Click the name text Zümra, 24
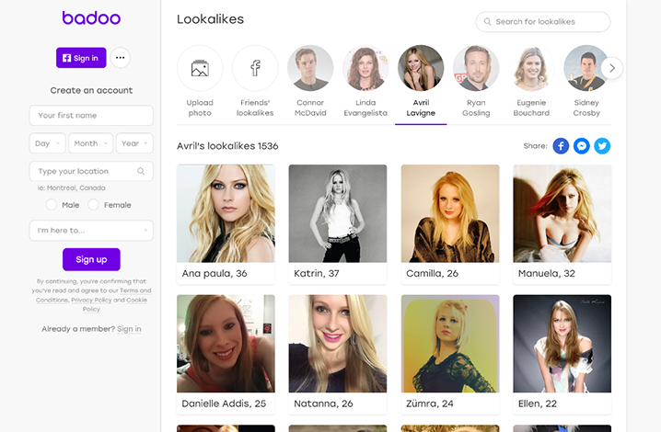Viewport: 661px width, 432px height. [x=430, y=404]
